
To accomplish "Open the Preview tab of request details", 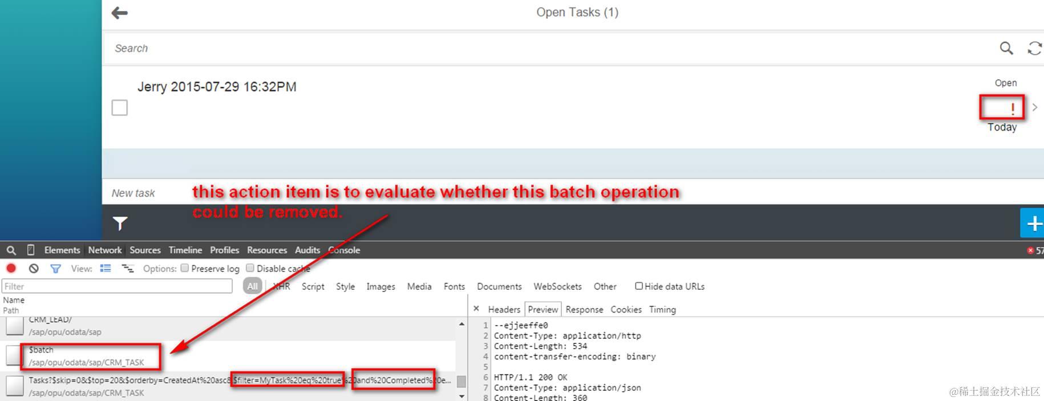I will point(543,309).
